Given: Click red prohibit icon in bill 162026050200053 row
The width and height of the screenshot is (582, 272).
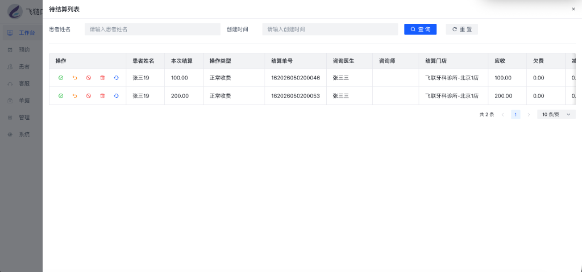Looking at the screenshot, I should 88,96.
